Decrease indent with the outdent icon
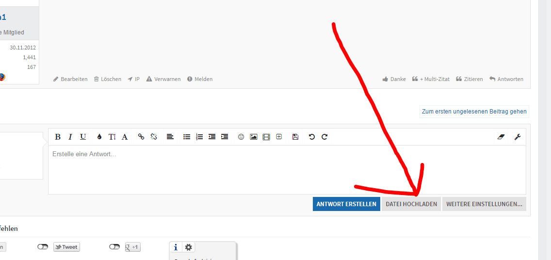 (x=212, y=137)
